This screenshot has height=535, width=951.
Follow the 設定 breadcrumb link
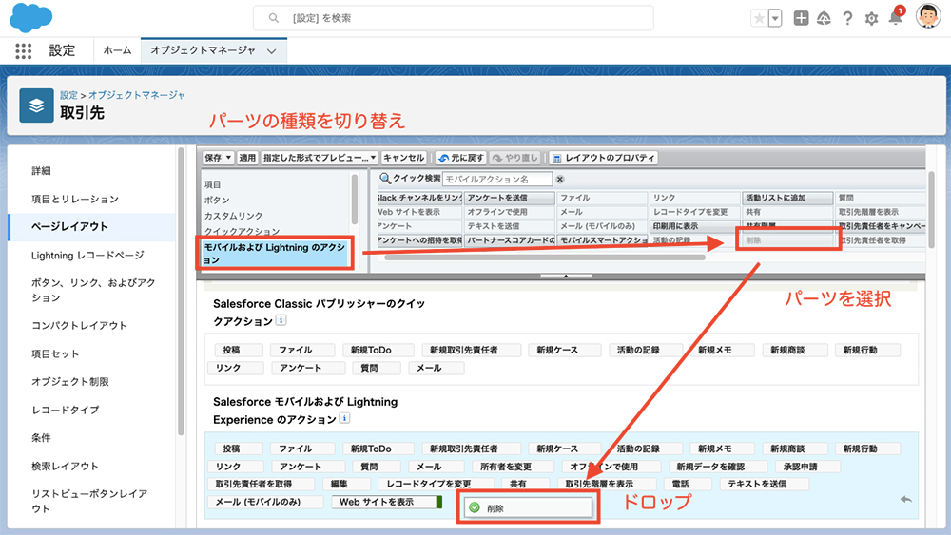tap(68, 95)
